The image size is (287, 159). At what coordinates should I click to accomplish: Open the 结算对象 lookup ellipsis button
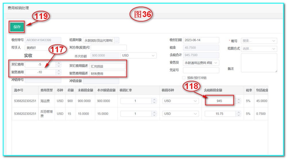pos(117,40)
